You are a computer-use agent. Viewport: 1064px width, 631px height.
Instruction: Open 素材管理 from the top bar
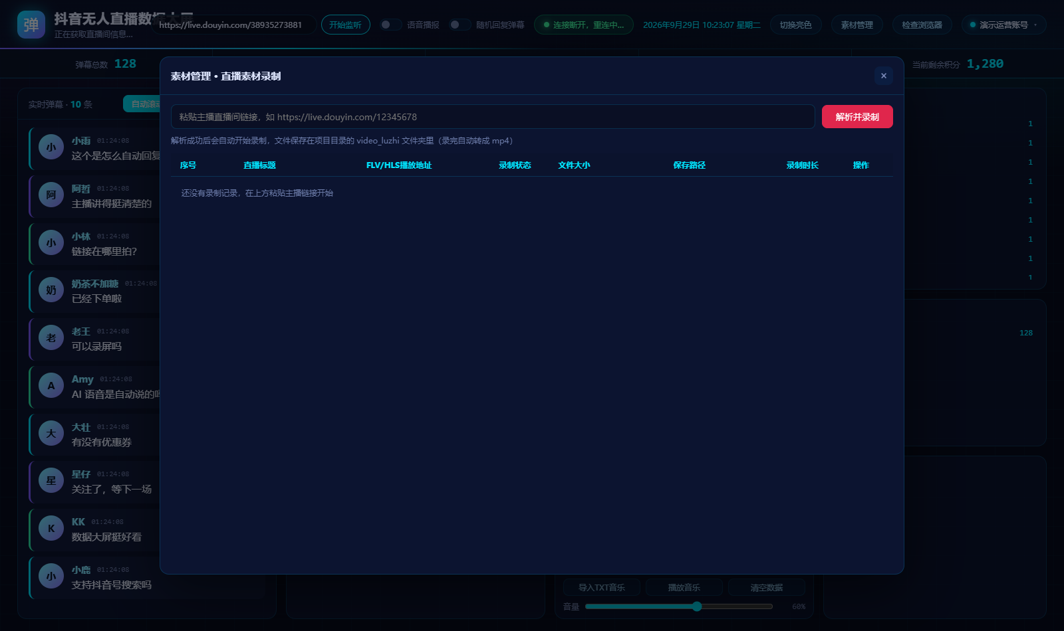(x=857, y=25)
